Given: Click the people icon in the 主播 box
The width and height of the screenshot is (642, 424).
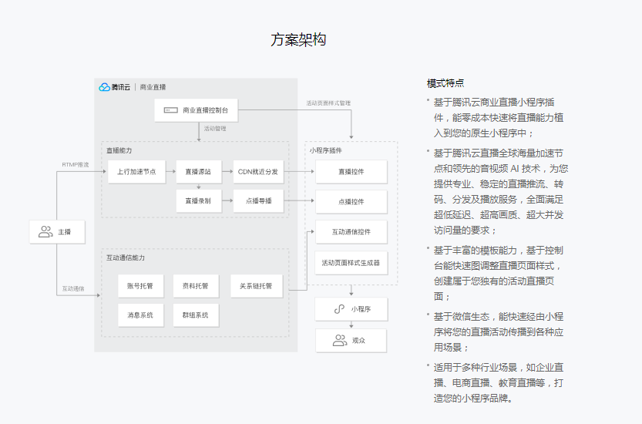Looking at the screenshot, I should (45, 232).
